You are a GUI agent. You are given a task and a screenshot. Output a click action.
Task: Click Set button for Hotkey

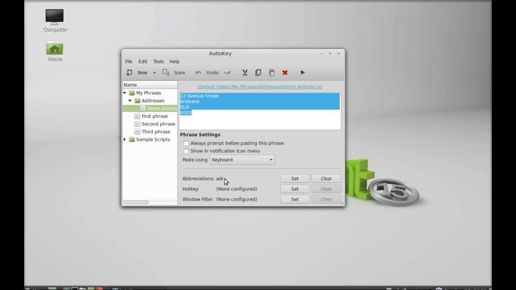point(295,189)
